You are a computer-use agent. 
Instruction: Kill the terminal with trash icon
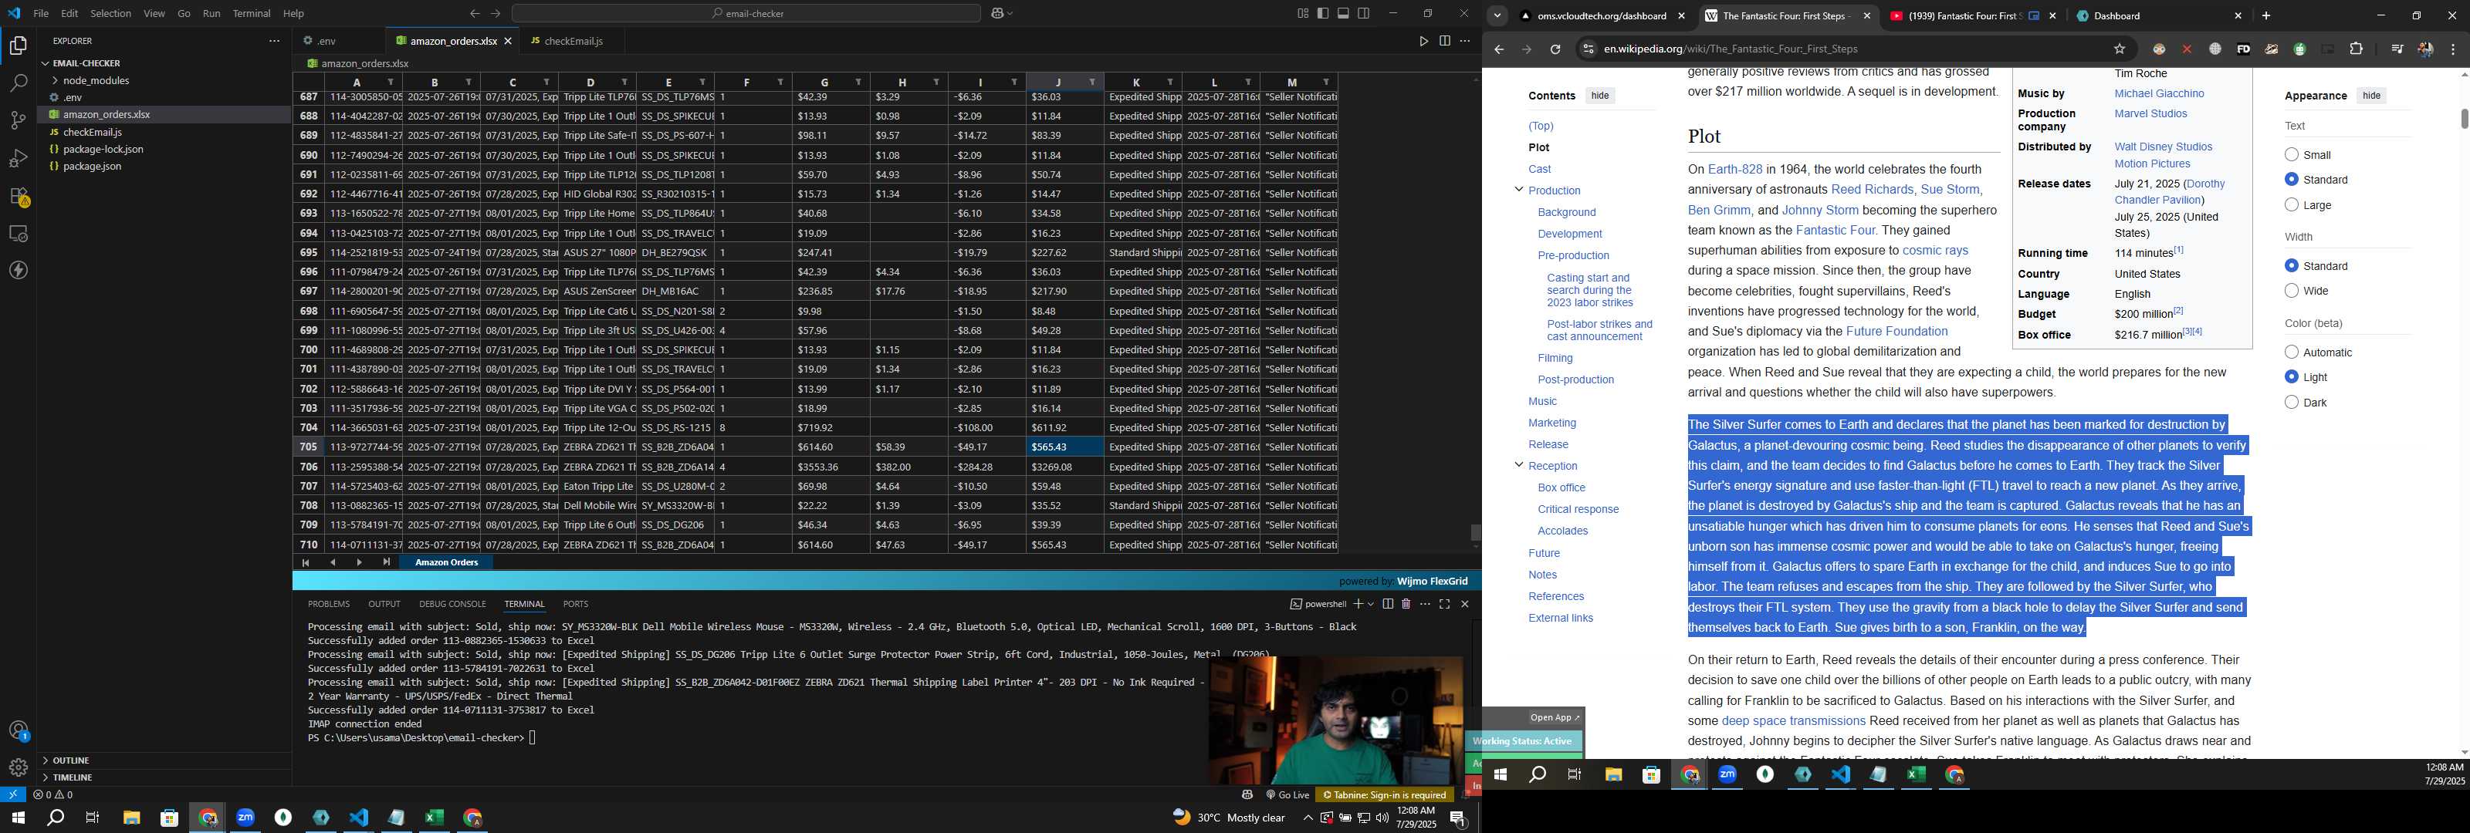[x=1406, y=604]
